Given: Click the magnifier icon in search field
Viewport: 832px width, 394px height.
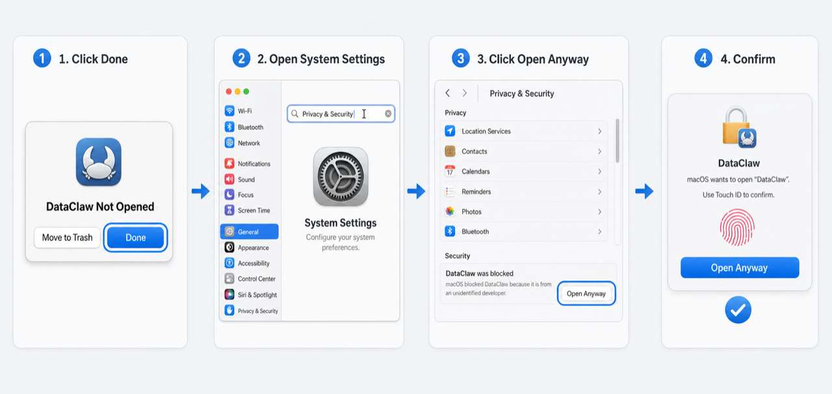Looking at the screenshot, I should pos(295,114).
